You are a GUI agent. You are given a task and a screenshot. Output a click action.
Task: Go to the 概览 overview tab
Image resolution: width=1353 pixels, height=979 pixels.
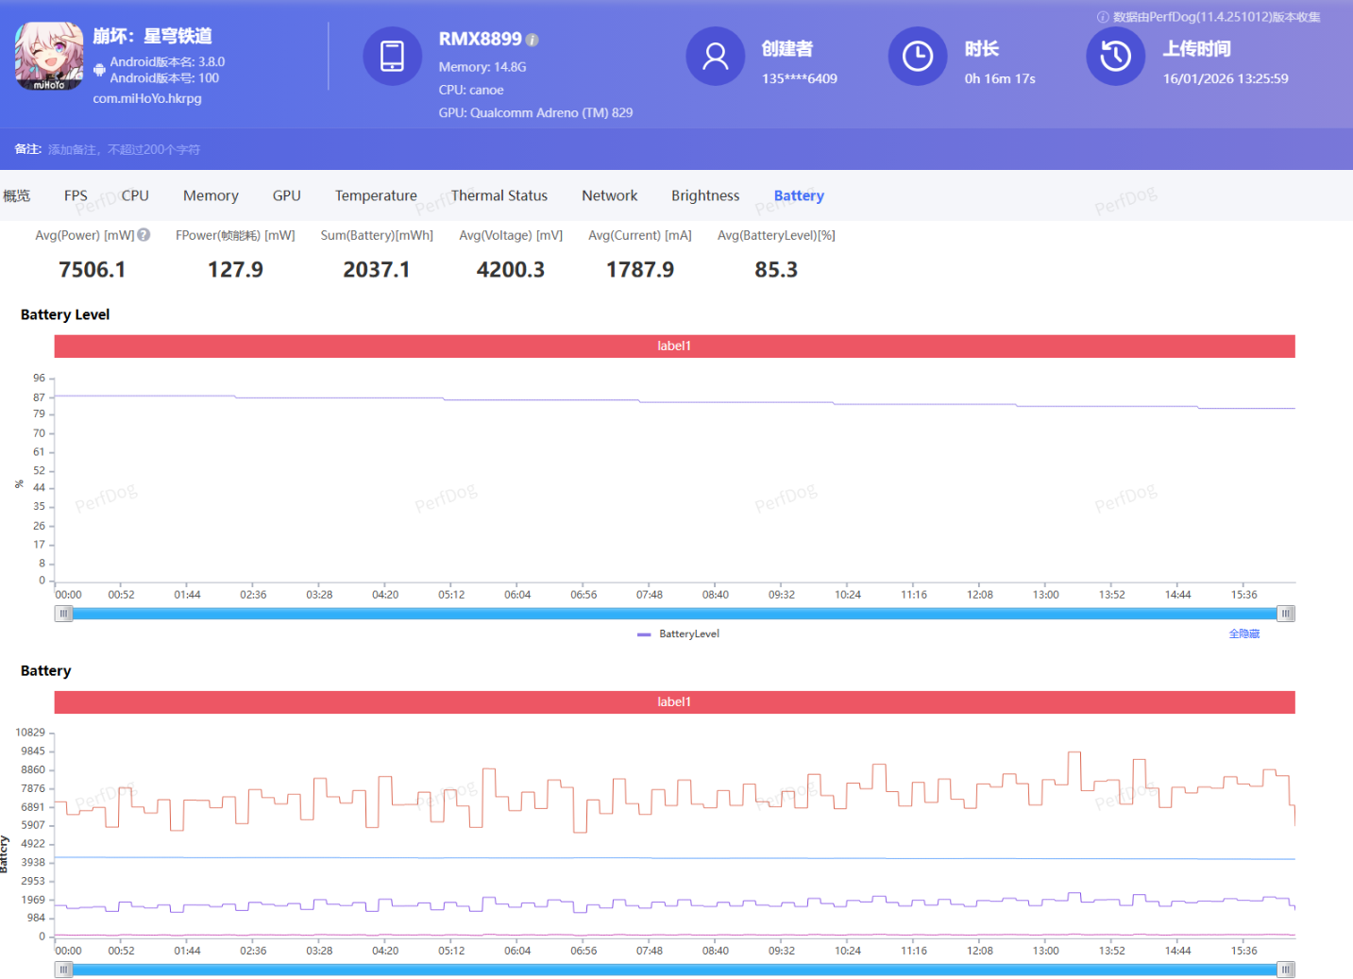[17, 195]
